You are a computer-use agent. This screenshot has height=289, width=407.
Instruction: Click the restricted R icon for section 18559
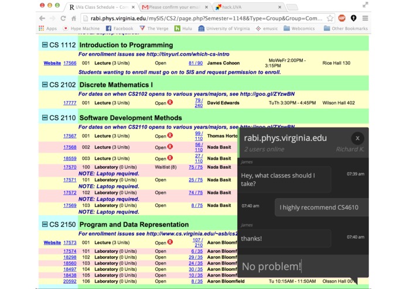click(x=170, y=158)
